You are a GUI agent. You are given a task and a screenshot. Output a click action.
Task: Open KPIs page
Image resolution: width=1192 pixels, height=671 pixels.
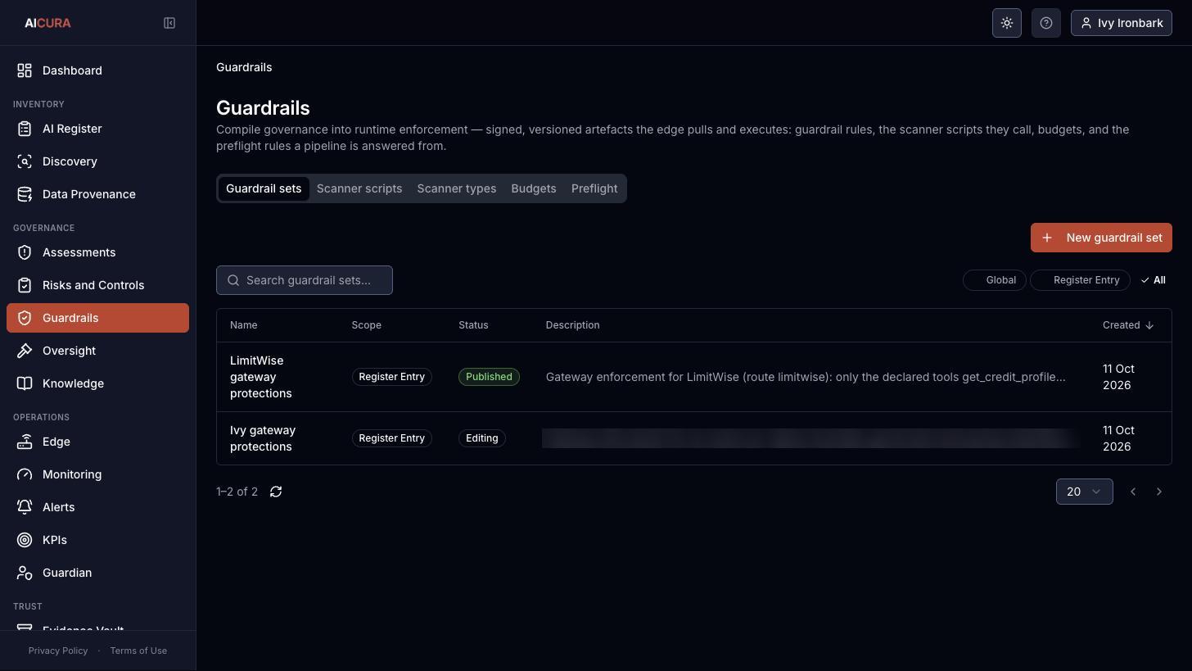[x=97, y=540]
